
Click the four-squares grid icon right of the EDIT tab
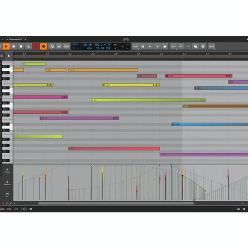click(x=31, y=209)
